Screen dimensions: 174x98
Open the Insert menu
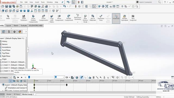click(x=37, y=2)
